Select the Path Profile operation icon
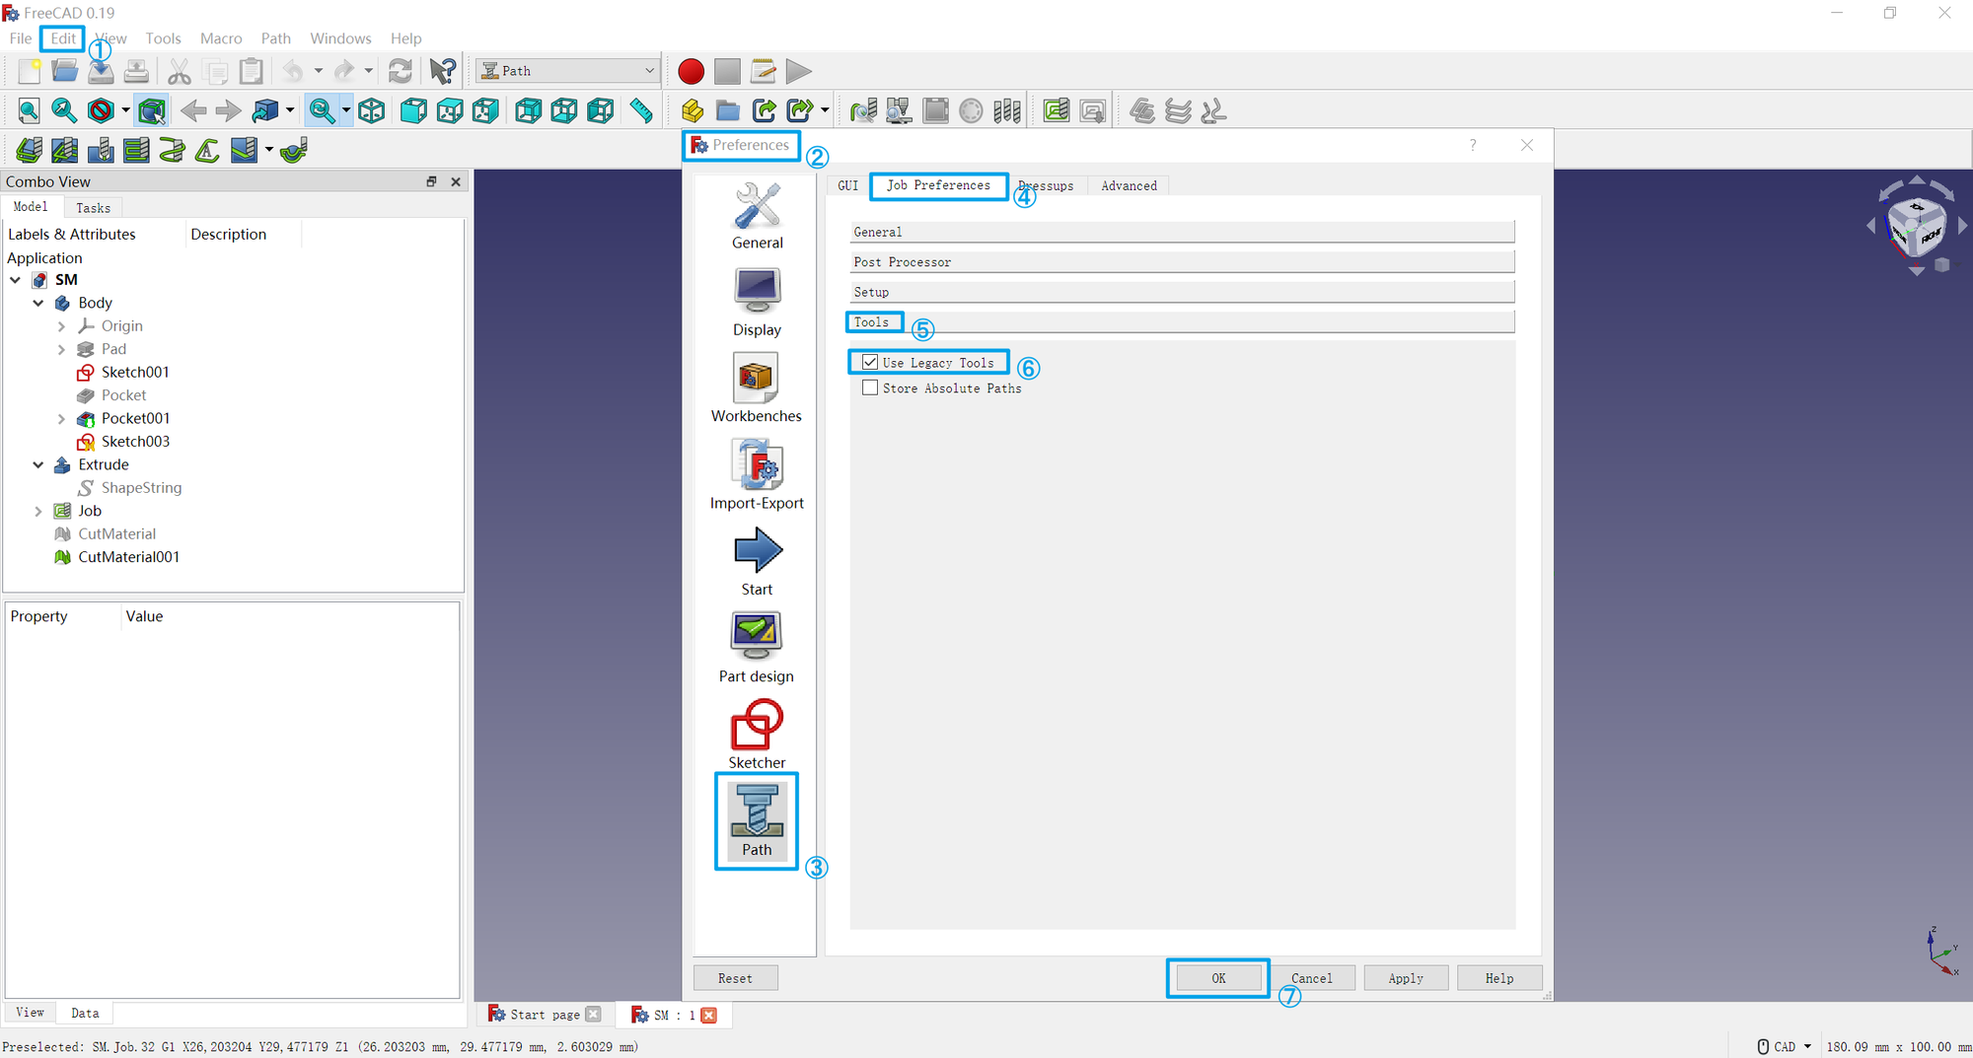The height and width of the screenshot is (1058, 1973). click(x=29, y=149)
